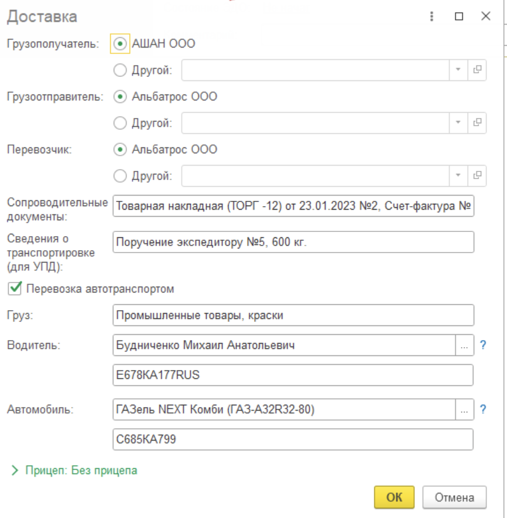Click ellipsis button next to Водитель field

(x=464, y=346)
